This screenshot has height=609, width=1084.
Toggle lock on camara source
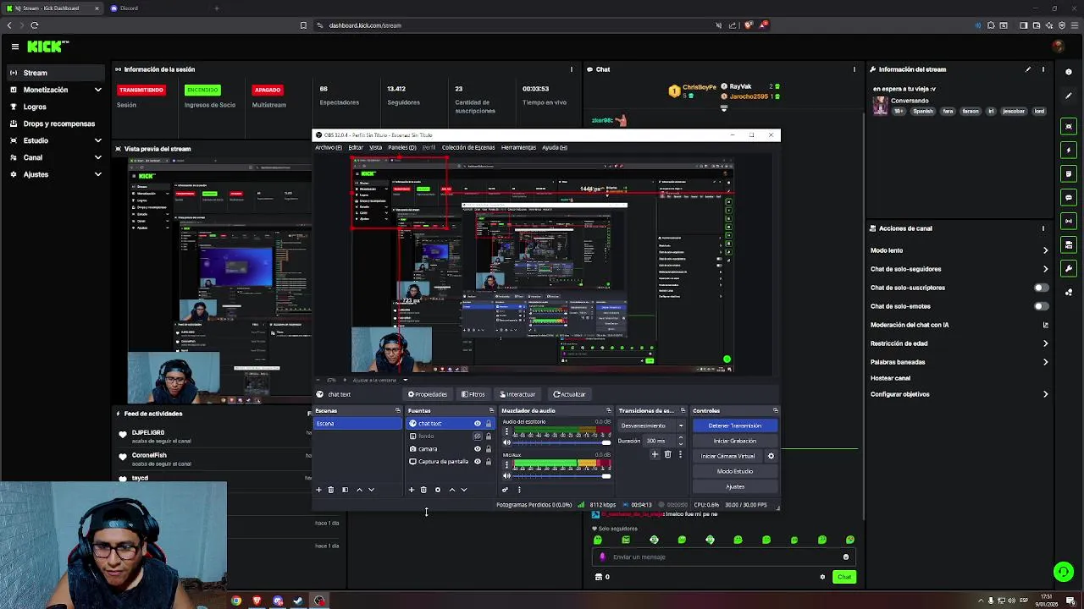[488, 449]
